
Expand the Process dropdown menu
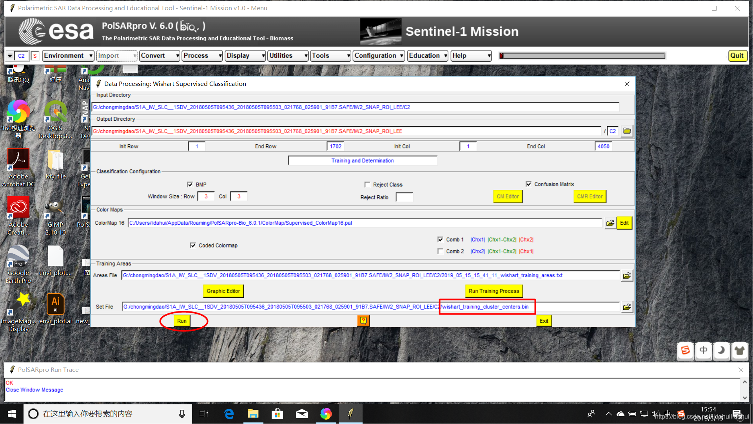pos(202,56)
